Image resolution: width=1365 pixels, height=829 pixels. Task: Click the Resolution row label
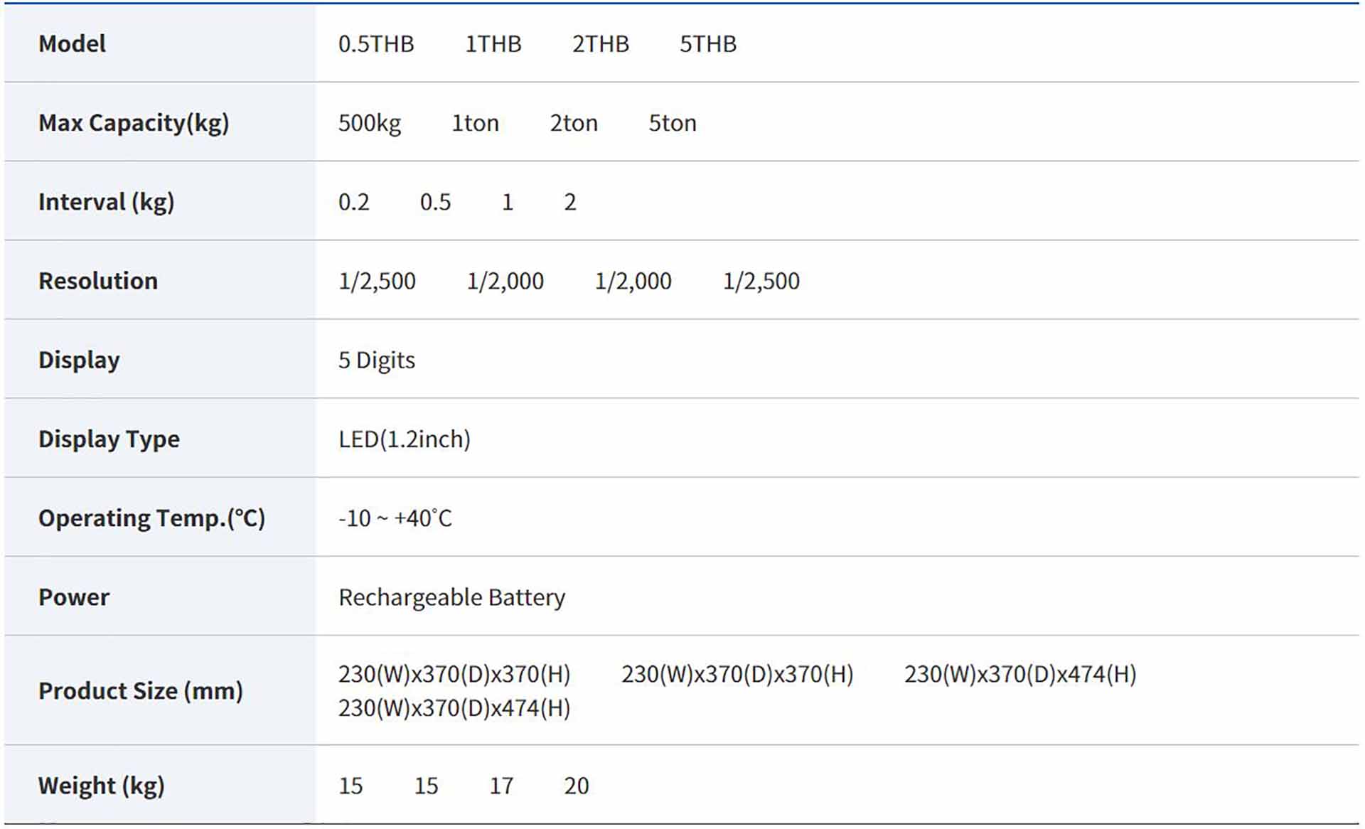[98, 281]
